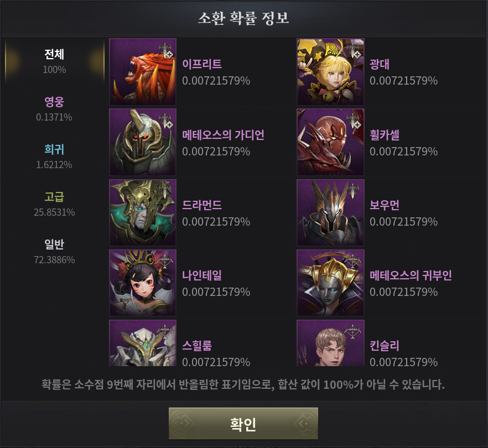
Task: Confirm with the 확인 button
Action: click(243, 424)
